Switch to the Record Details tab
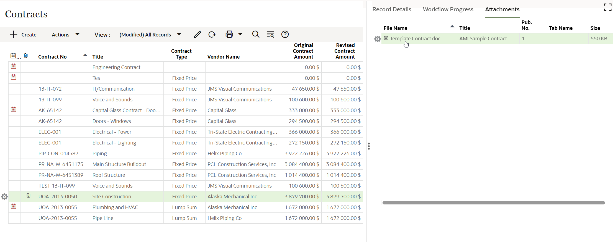 391,9
